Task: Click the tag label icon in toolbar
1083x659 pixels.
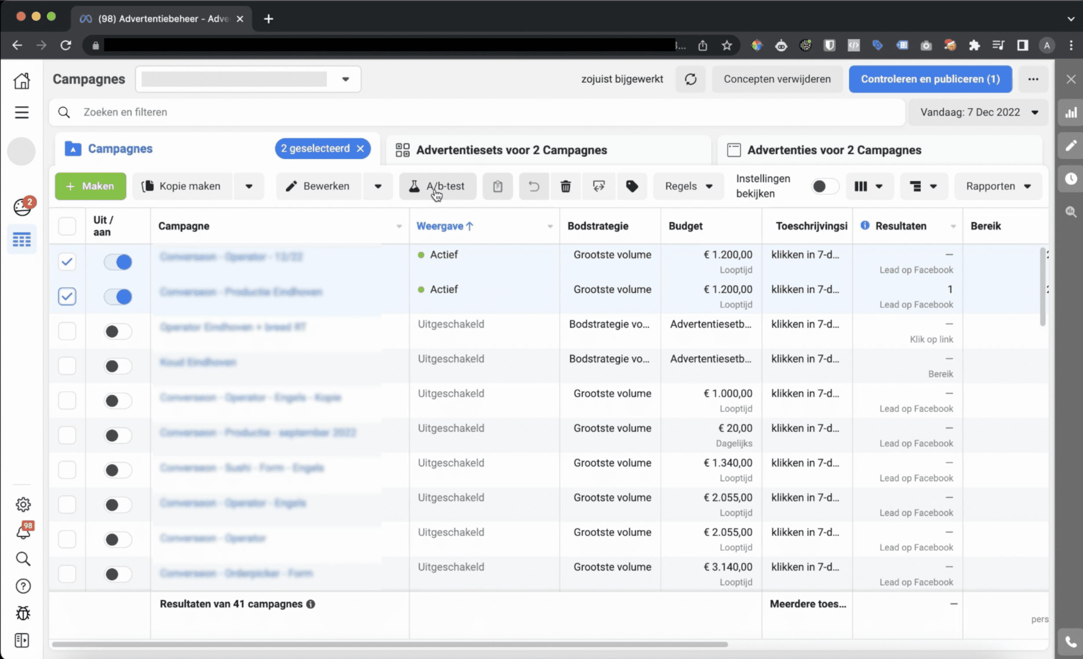Action: [632, 186]
